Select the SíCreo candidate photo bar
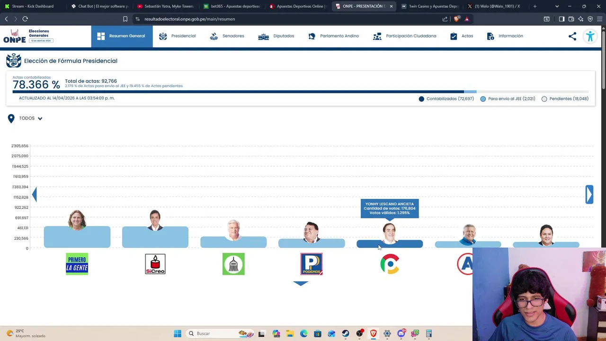Screen dimensions: 606x341 (x=155, y=237)
